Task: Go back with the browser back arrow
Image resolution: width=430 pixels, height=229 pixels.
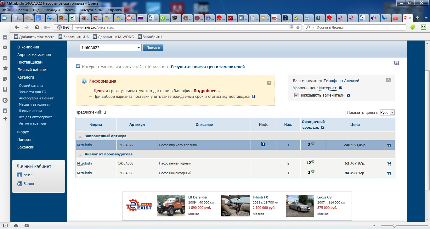Action: 17,27
